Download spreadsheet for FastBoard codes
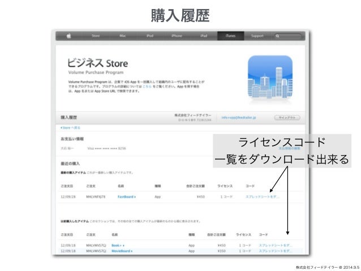Viewport: 361px width, 271px height. point(263,197)
